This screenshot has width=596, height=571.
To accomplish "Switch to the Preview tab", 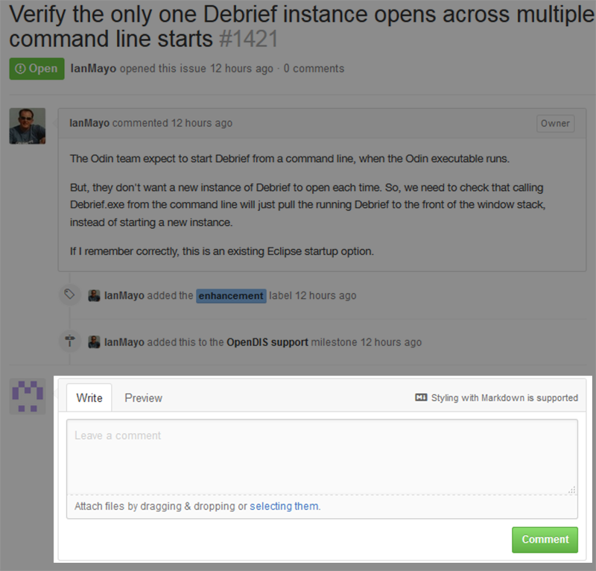I will coord(143,398).
